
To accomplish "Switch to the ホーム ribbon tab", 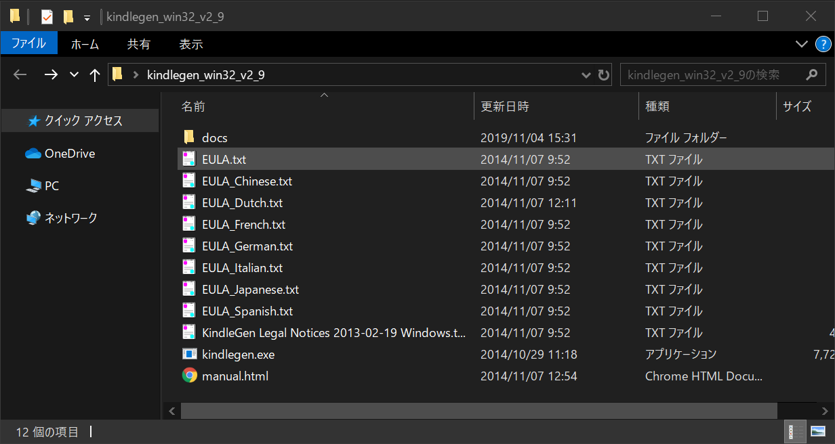I will [85, 44].
